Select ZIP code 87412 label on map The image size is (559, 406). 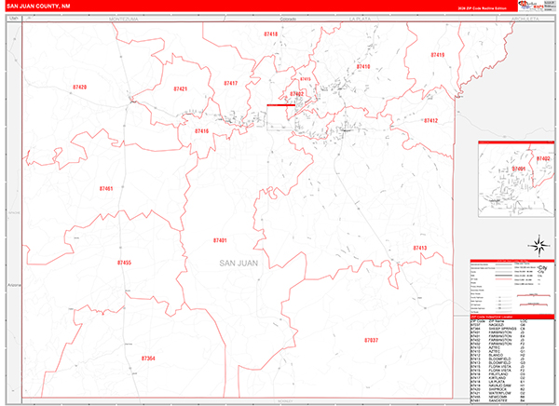(430, 121)
